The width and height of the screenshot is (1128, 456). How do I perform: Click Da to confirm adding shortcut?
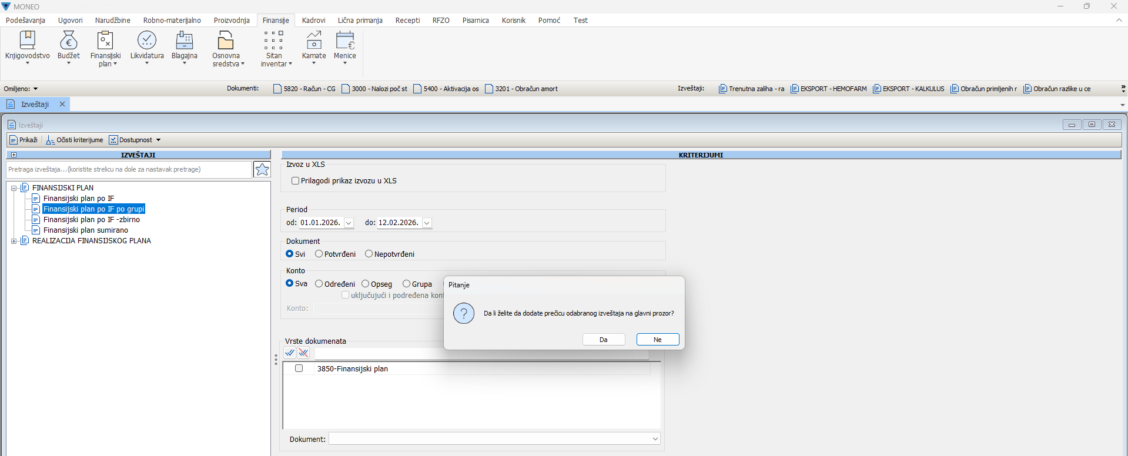point(604,340)
